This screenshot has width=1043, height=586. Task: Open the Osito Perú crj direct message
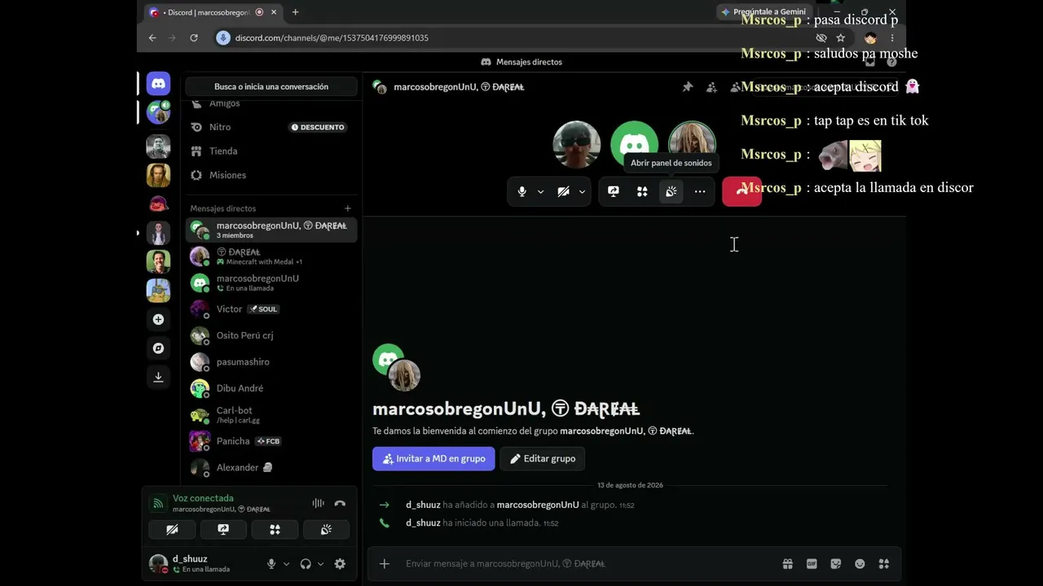click(271, 335)
